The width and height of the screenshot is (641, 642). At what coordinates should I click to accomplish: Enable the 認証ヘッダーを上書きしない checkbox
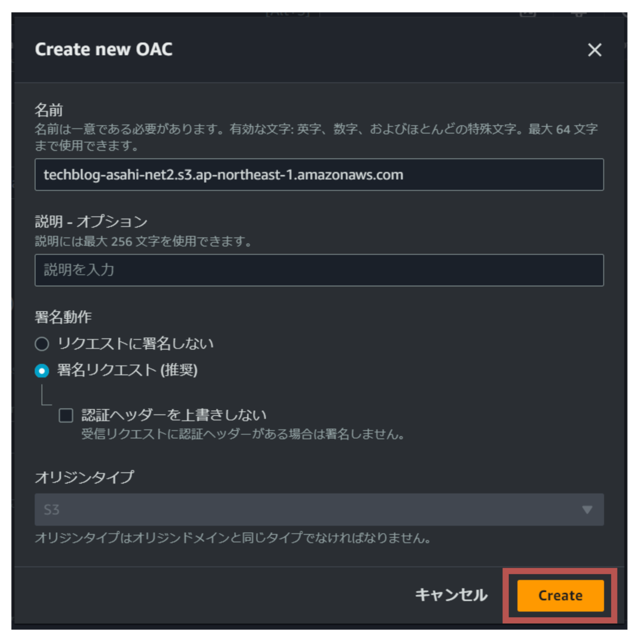[66, 416]
